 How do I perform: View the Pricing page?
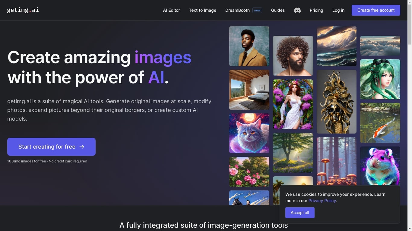[x=316, y=10]
